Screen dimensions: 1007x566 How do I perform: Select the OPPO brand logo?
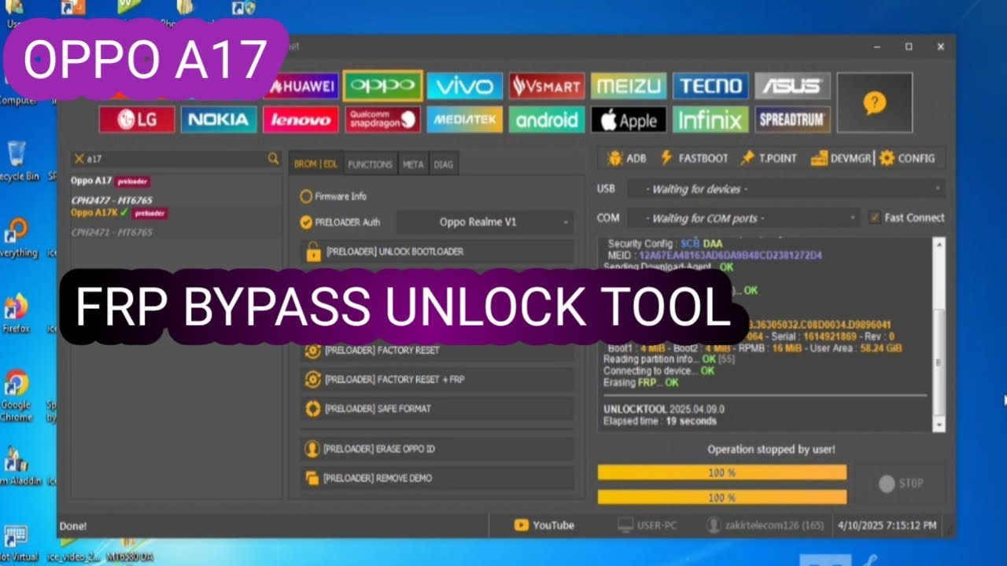[383, 86]
